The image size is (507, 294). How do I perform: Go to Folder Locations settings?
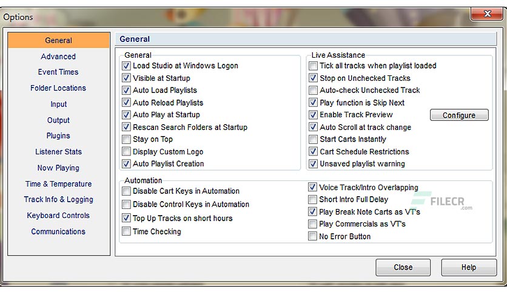click(58, 88)
